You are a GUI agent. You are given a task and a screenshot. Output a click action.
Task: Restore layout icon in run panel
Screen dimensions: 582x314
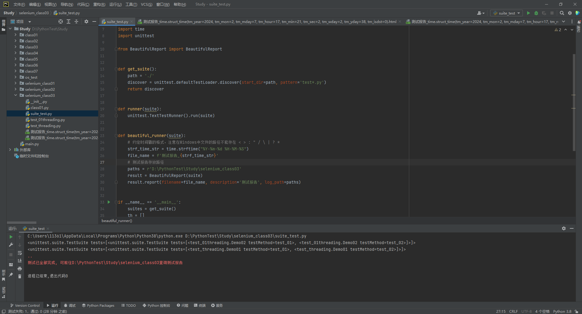point(11,264)
